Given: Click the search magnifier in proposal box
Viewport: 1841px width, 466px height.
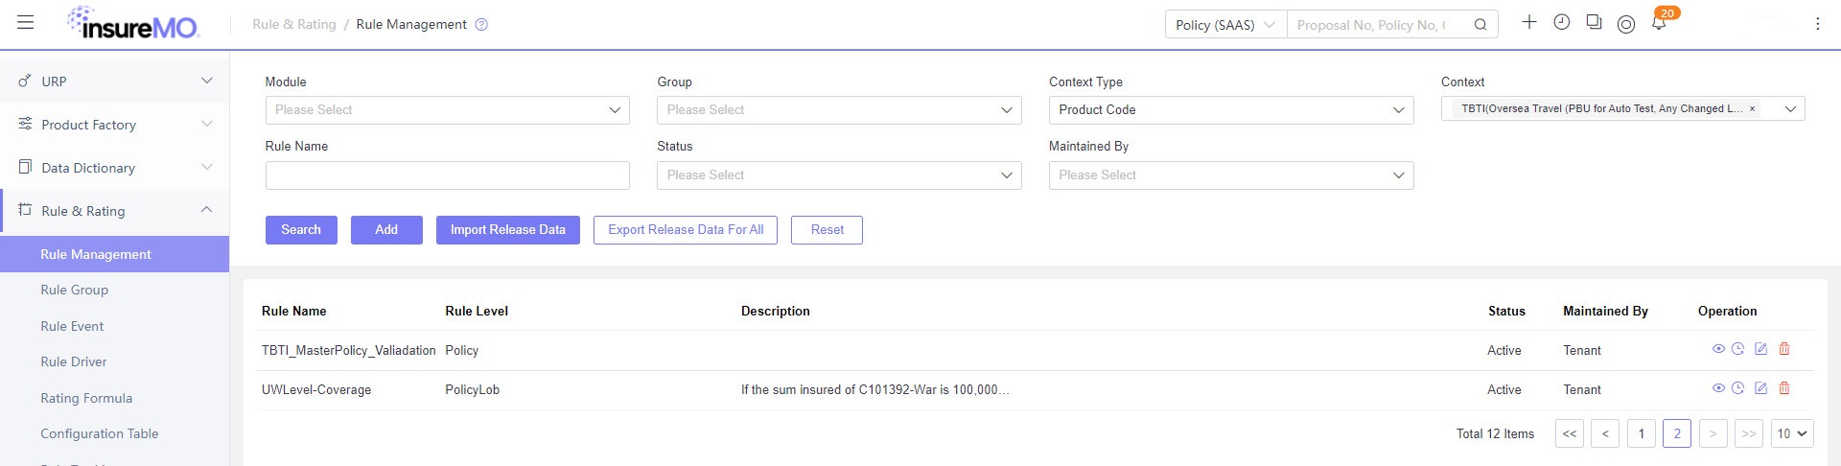Looking at the screenshot, I should 1480,25.
